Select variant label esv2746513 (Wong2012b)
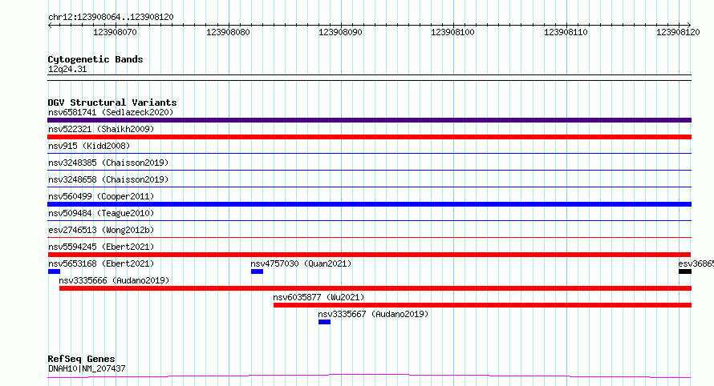Image resolution: width=714 pixels, height=386 pixels. click(x=101, y=230)
